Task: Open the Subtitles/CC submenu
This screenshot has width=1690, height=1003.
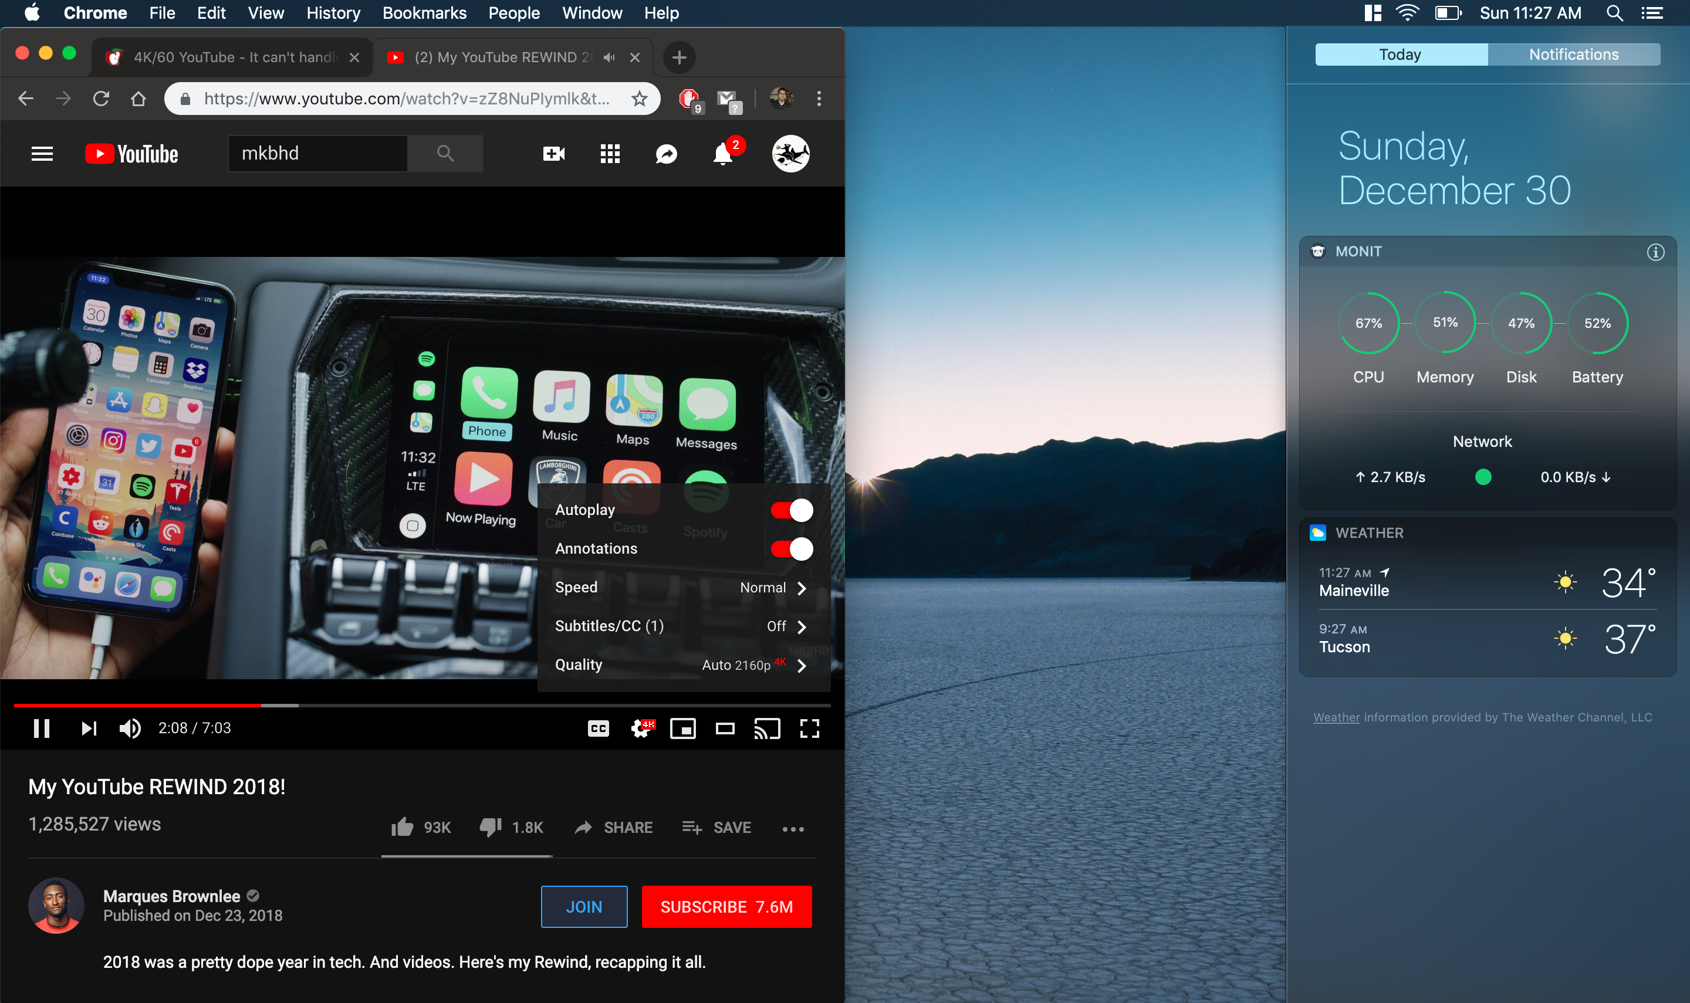Action: click(x=683, y=626)
